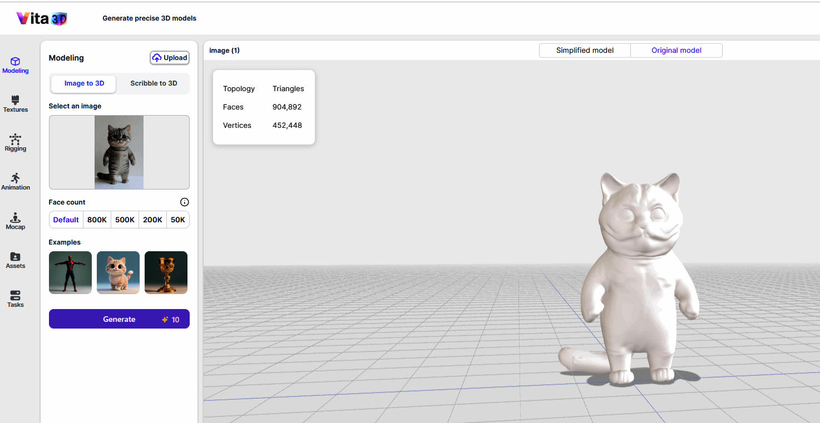Click the Upload button
Screen dimensions: 820x423
pyautogui.click(x=170, y=58)
